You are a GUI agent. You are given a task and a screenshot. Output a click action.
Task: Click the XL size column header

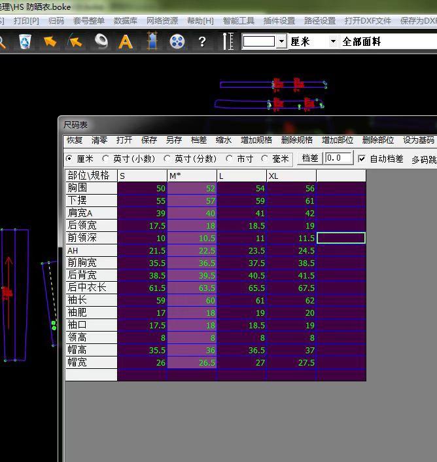click(291, 176)
